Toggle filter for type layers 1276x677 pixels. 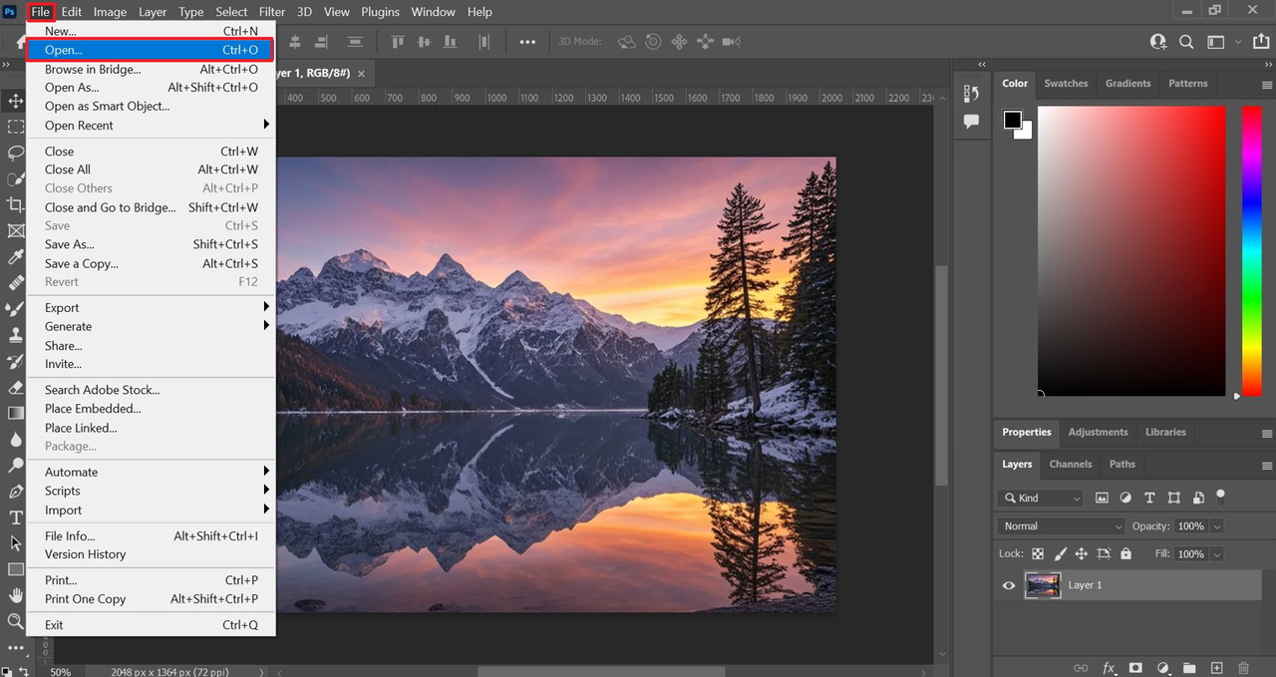point(1149,498)
